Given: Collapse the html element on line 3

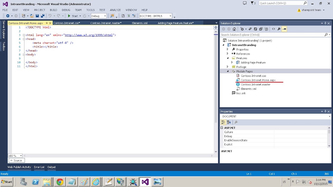Looking at the screenshot, I should point(24,35).
